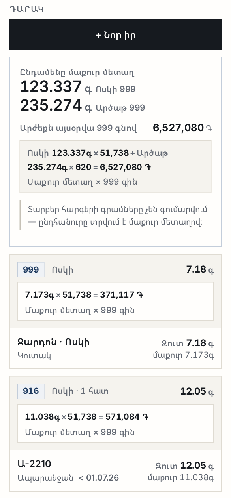Click the 235.274 silver total
This screenshot has width=231, height=498.
[x=51, y=105]
